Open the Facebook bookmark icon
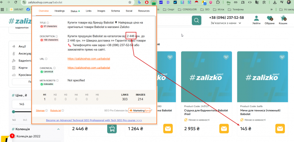Viewport: 294px width, 142px height. 28,9
